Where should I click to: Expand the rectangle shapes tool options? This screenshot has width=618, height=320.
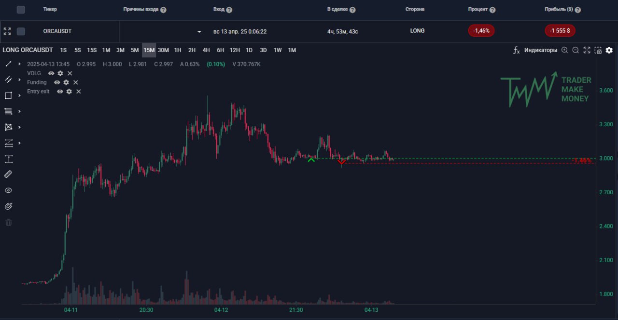19,95
